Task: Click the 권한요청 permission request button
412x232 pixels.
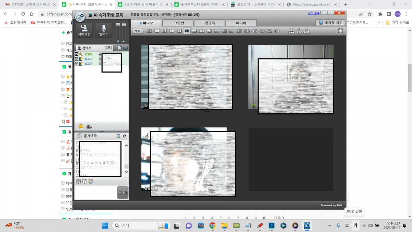Action: tap(84, 30)
